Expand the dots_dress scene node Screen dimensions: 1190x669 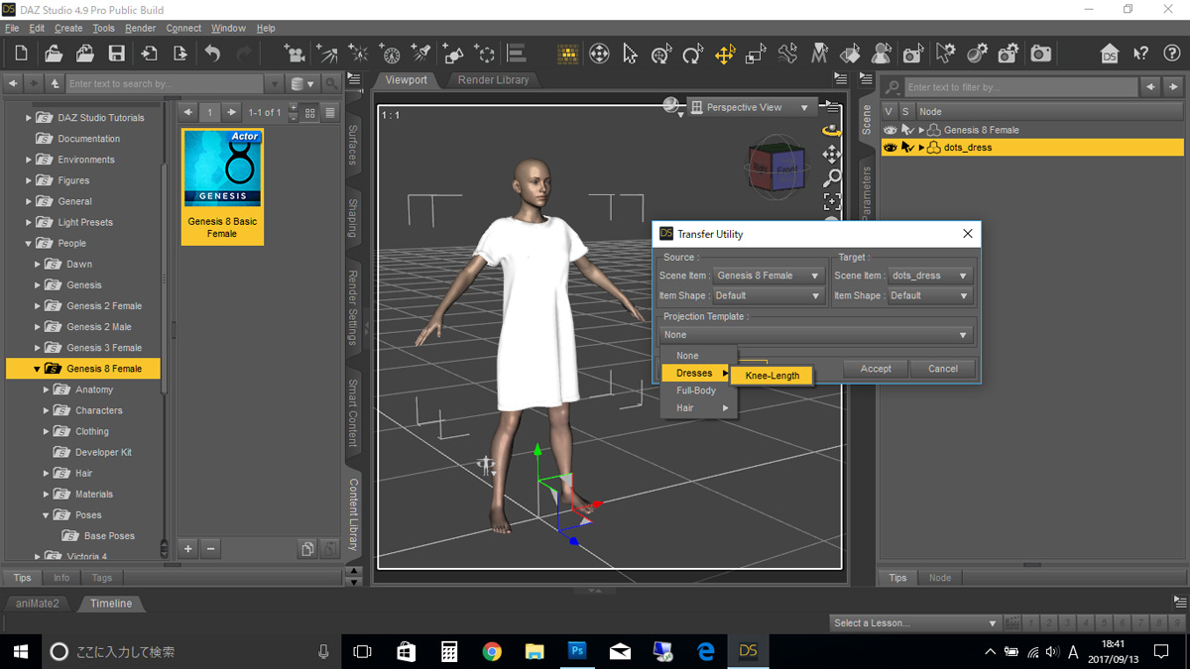click(x=921, y=148)
